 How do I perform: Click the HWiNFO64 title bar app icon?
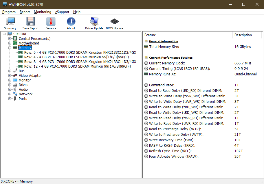5,4
